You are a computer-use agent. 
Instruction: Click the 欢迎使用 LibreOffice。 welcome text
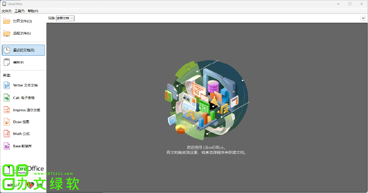[206, 148]
